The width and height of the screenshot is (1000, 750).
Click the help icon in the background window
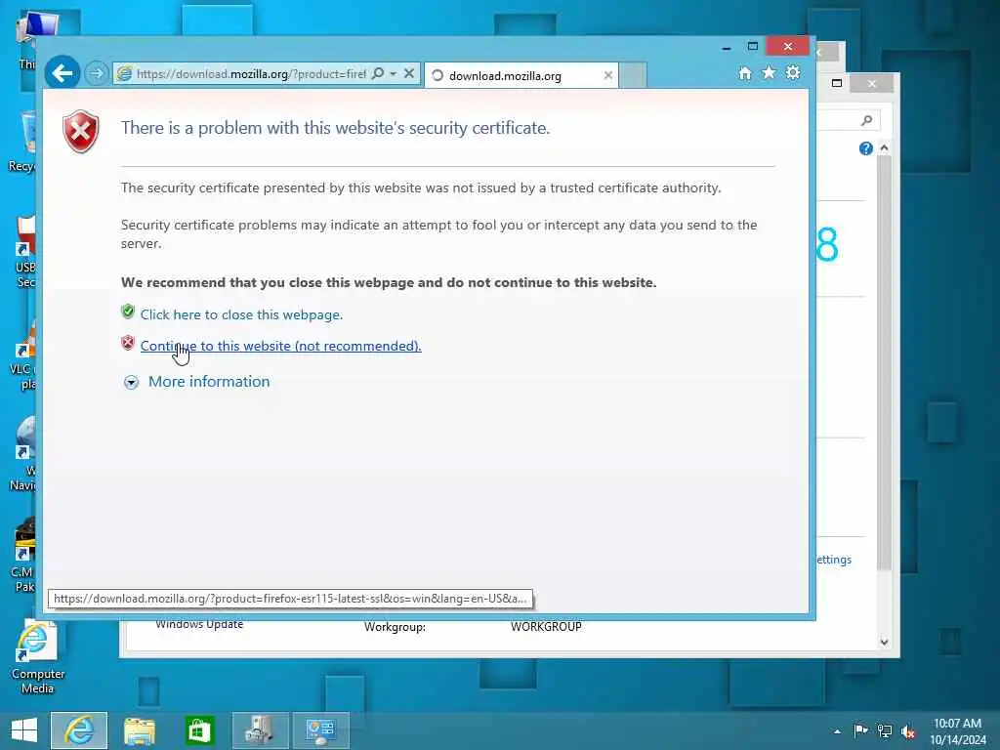[865, 148]
